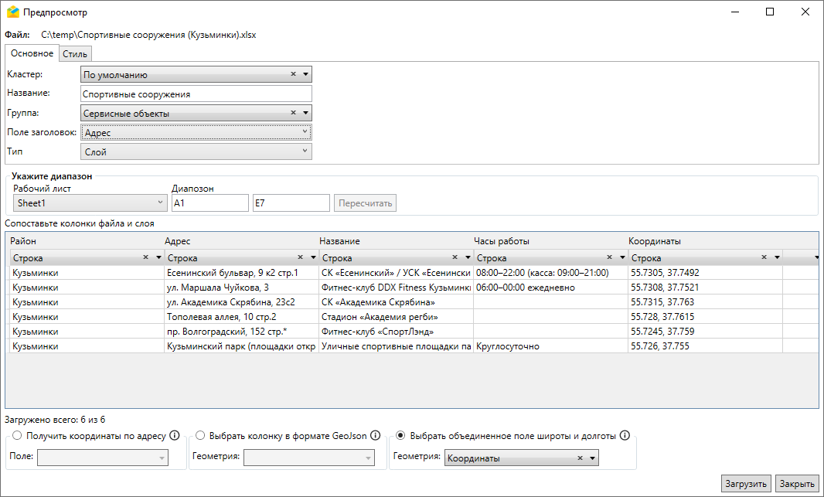Select 'Выбрать колонку в формате GeoJson' radio
The width and height of the screenshot is (824, 497).
click(200, 435)
